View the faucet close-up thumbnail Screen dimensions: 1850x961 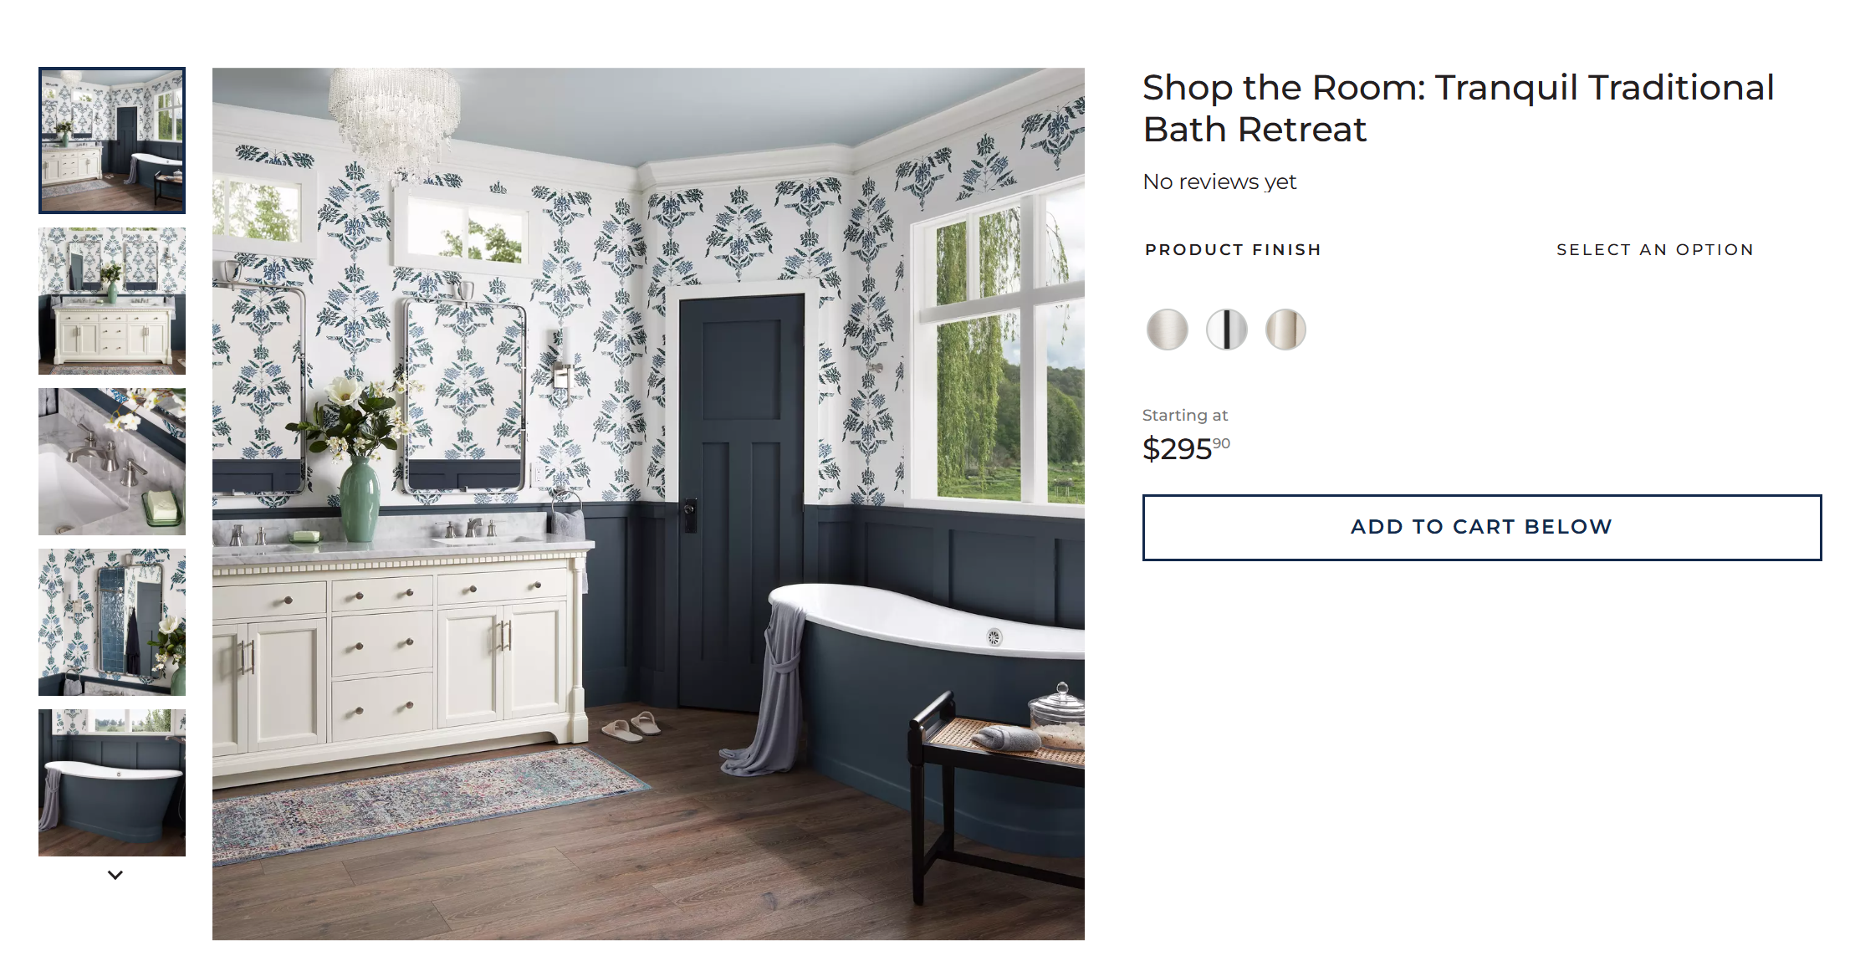pyautogui.click(x=112, y=462)
